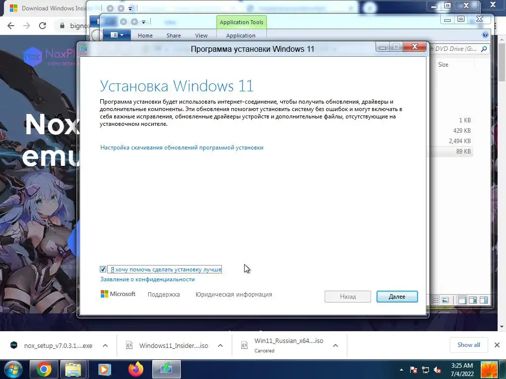The image size is (506, 379).
Task: Open 'Заявление о конфиденциальности' link
Action: coord(147,279)
